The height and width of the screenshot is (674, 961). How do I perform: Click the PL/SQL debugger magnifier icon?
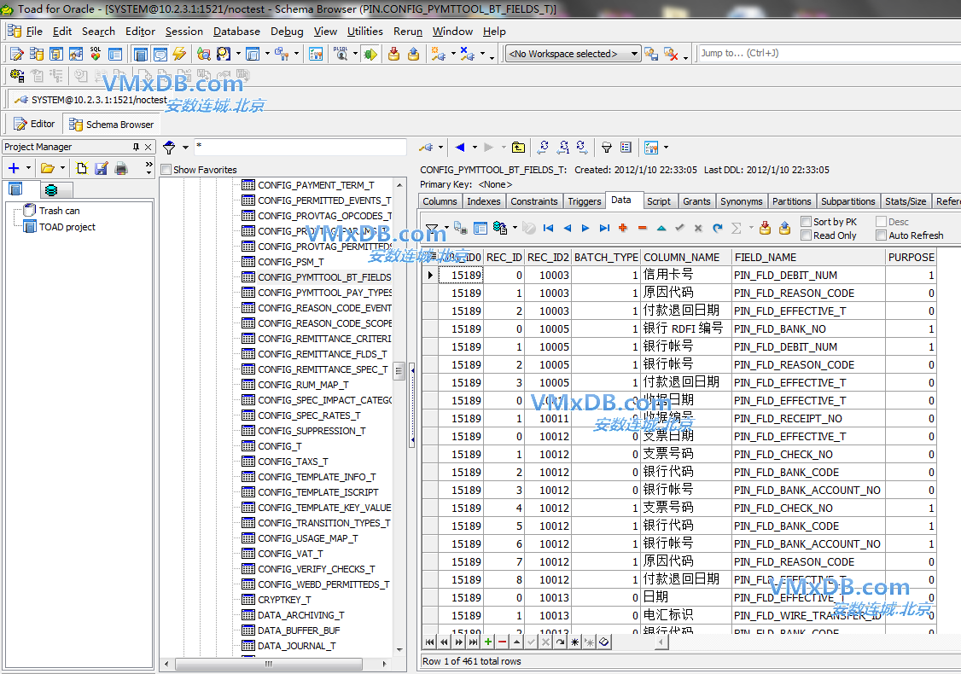(x=341, y=54)
